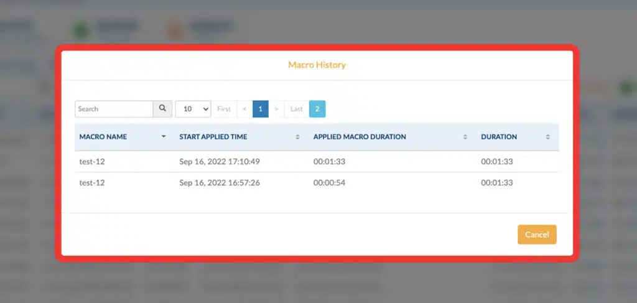Click Start Applied Time sort icon
The image size is (637, 303).
click(297, 137)
